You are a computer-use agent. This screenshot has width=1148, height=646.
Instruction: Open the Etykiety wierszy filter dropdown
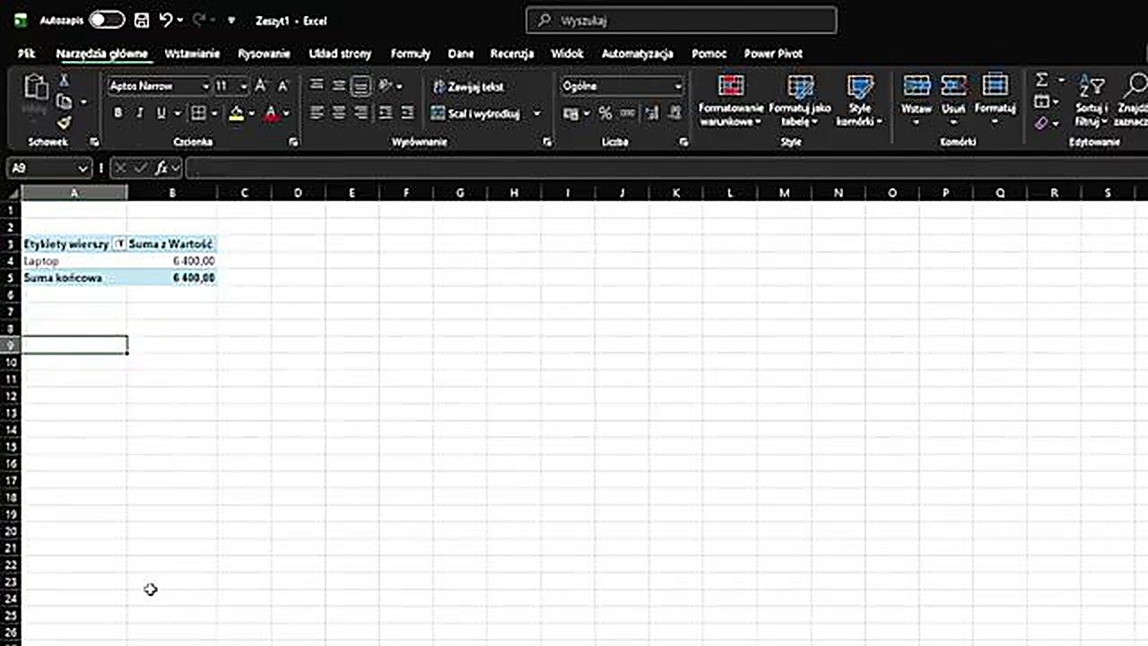point(119,244)
